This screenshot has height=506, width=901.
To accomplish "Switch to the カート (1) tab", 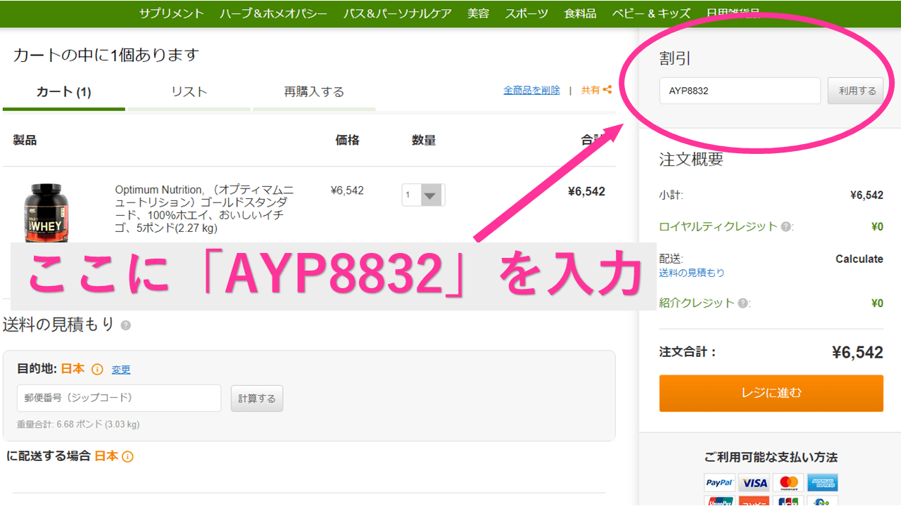I will click(63, 92).
